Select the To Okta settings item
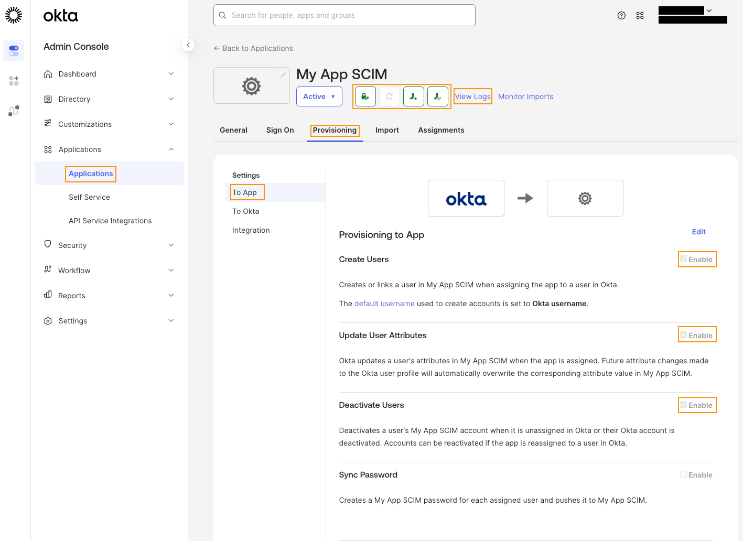Viewport: 743px width, 541px height. [x=246, y=211]
